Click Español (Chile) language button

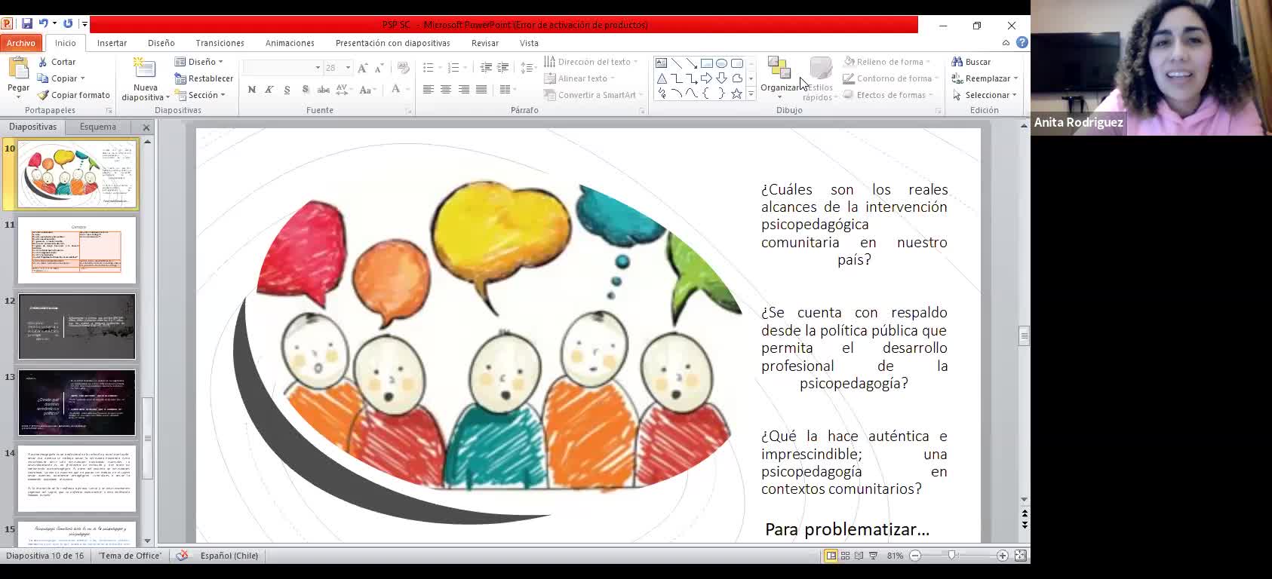[x=229, y=556]
